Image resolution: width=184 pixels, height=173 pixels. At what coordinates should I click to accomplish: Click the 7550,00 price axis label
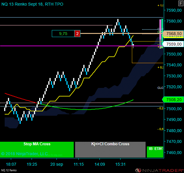click(x=174, y=54)
